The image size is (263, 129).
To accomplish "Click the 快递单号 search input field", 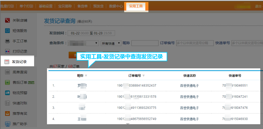I will coord(247,43).
